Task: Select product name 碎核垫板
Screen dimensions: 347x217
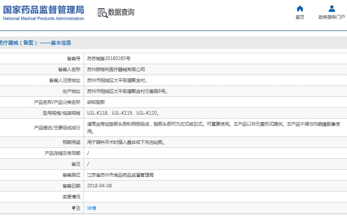Action: coord(96,102)
